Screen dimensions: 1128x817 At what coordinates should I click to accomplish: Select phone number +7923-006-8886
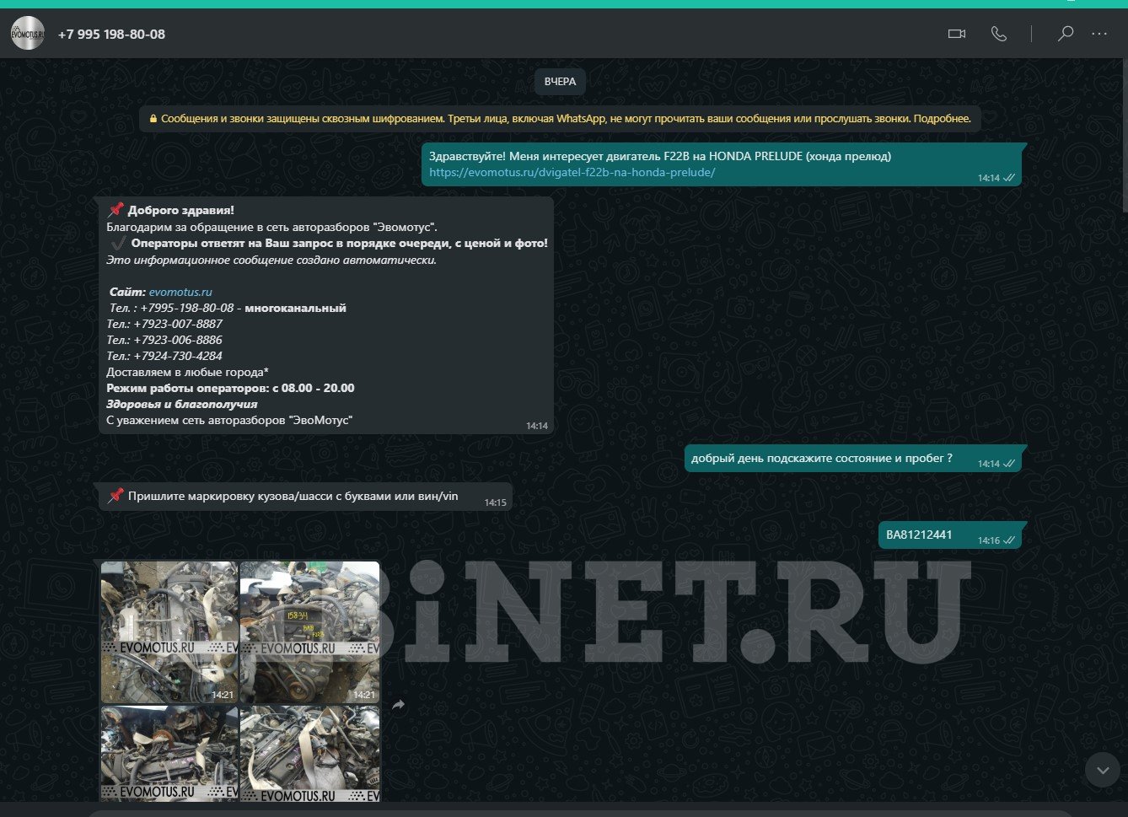coord(178,340)
